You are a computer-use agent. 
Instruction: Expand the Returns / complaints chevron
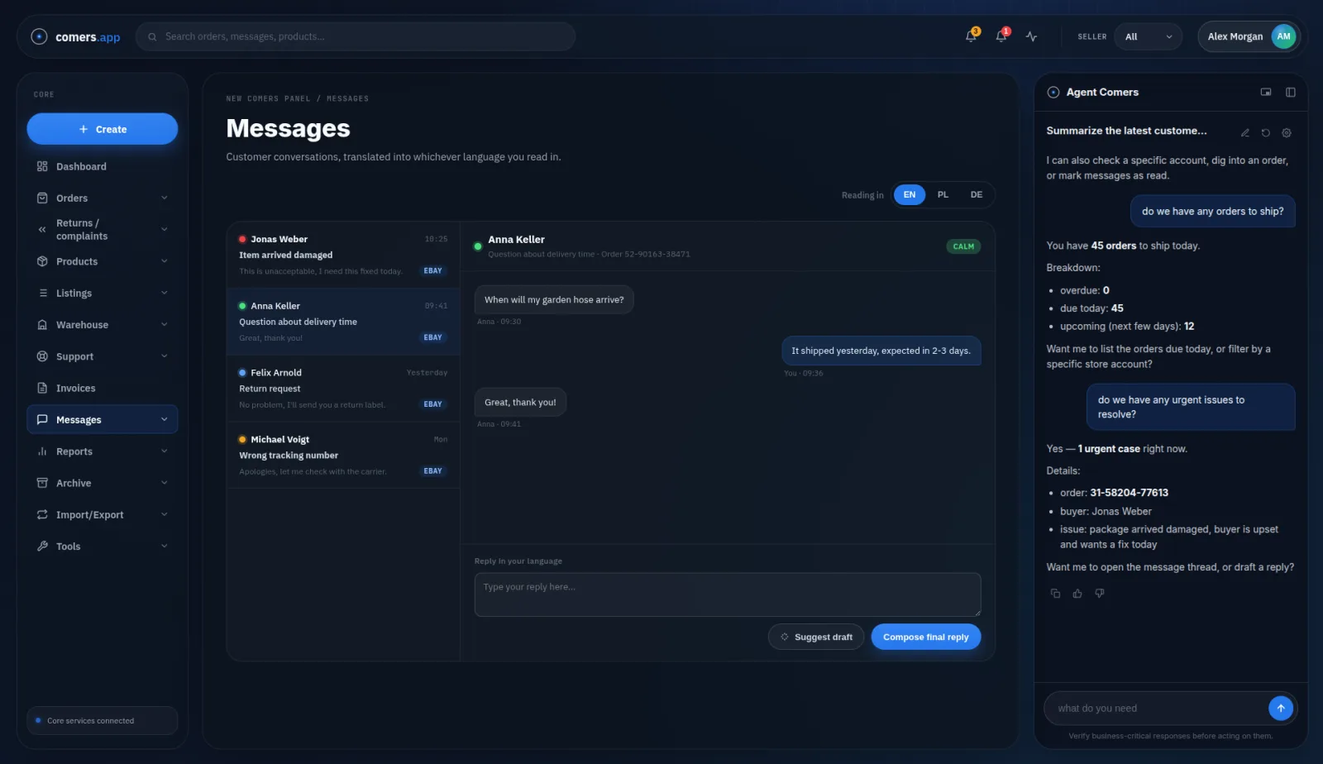[164, 229]
